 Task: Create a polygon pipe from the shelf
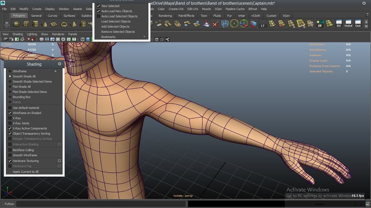pos(83,24)
